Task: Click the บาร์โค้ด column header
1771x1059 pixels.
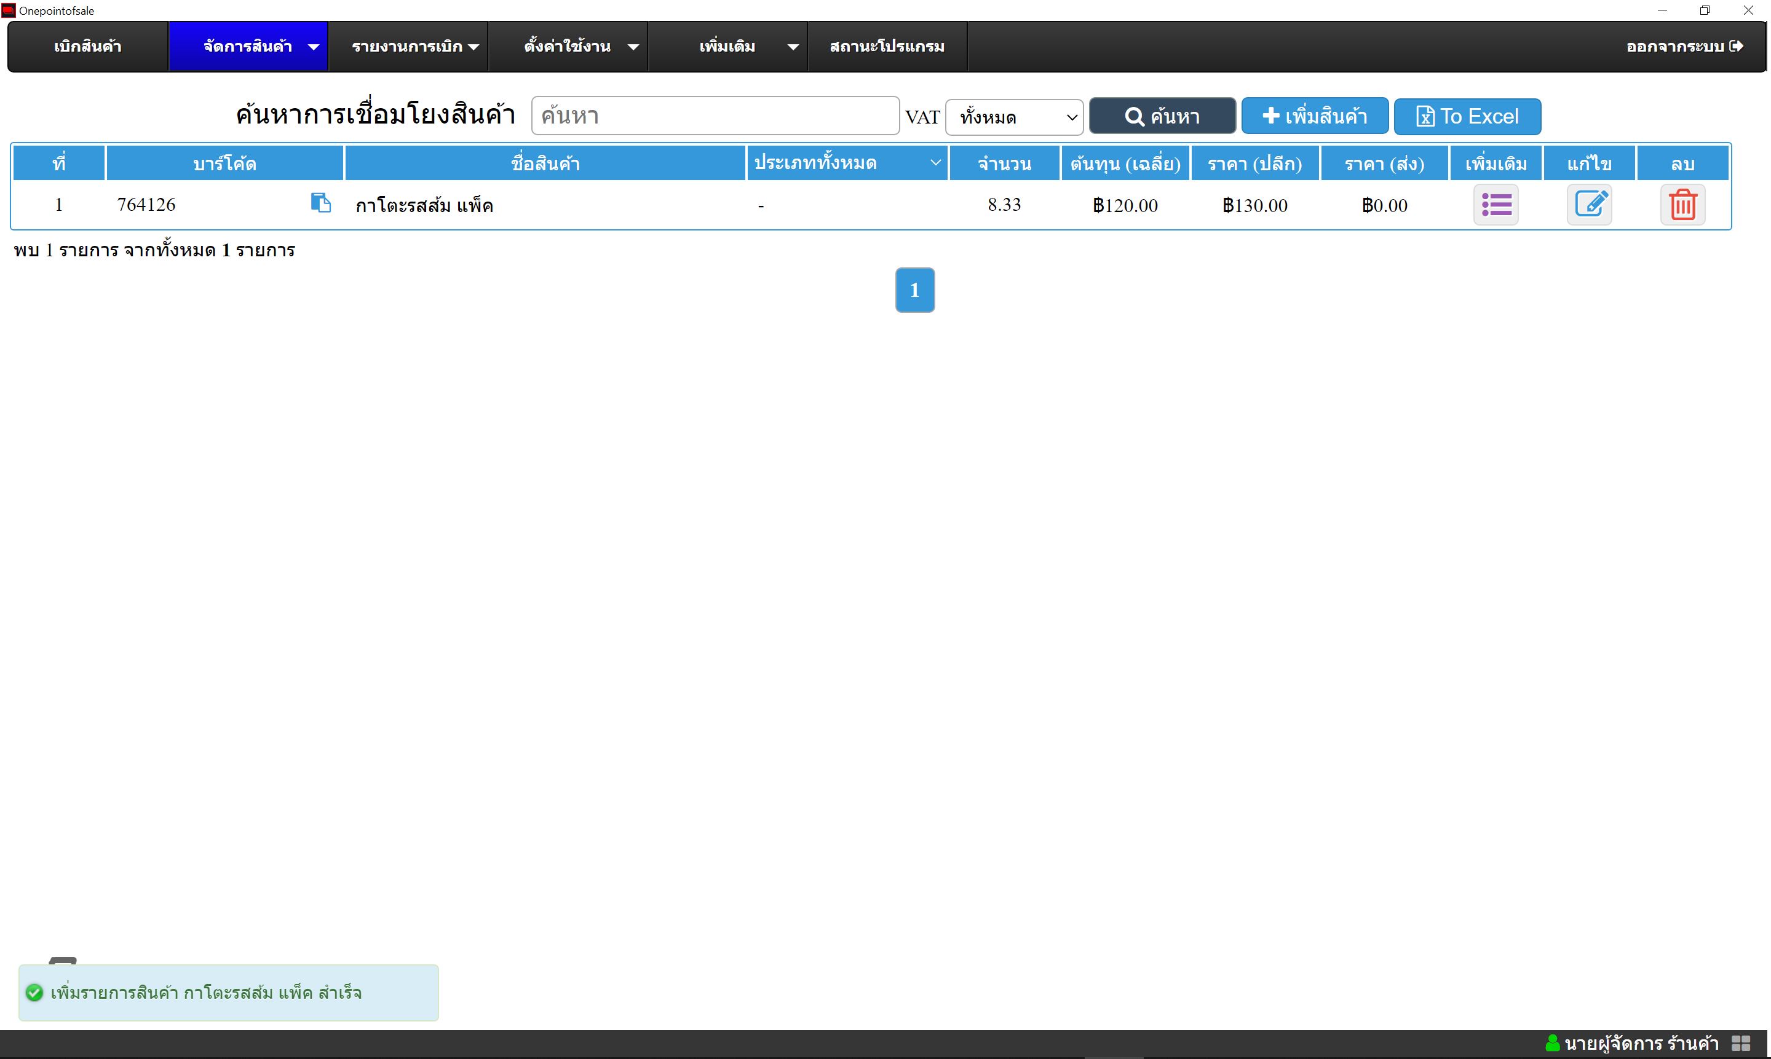Action: point(225,163)
